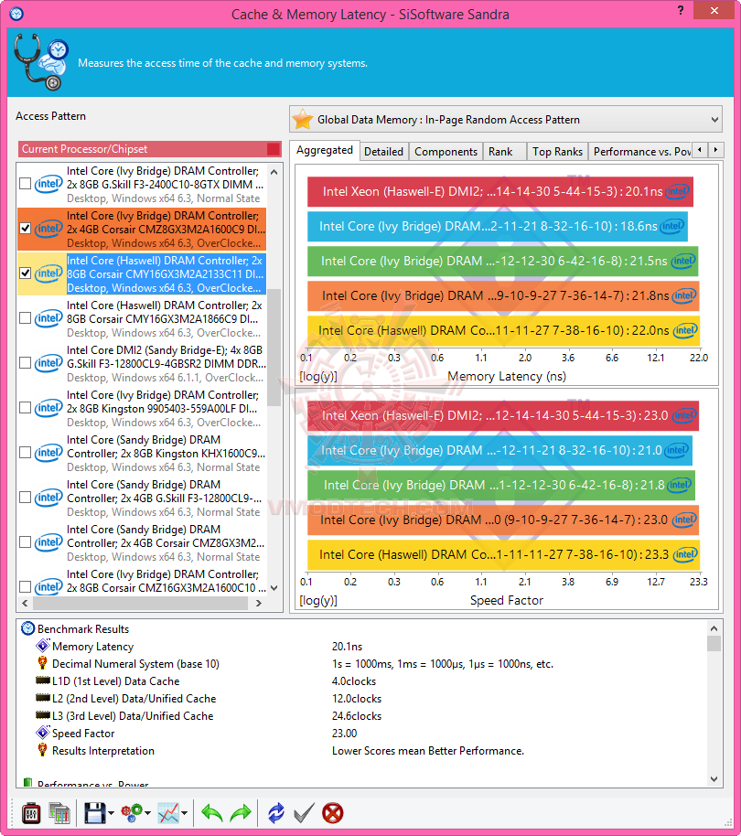Click the red circle cancel icon
This screenshot has width=741, height=836.
coord(333,814)
